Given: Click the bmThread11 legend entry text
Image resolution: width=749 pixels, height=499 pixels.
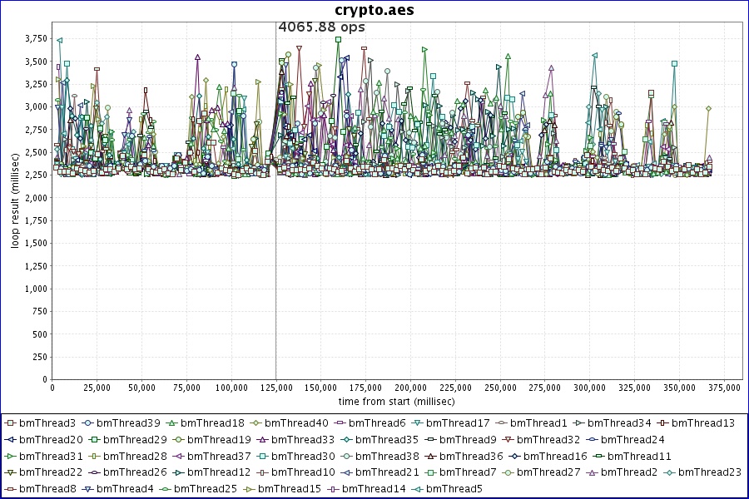Looking at the screenshot, I should 639,456.
